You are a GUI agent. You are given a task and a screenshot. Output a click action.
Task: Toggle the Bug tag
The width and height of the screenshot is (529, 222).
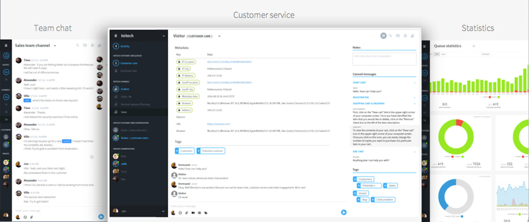[x=363, y=200]
